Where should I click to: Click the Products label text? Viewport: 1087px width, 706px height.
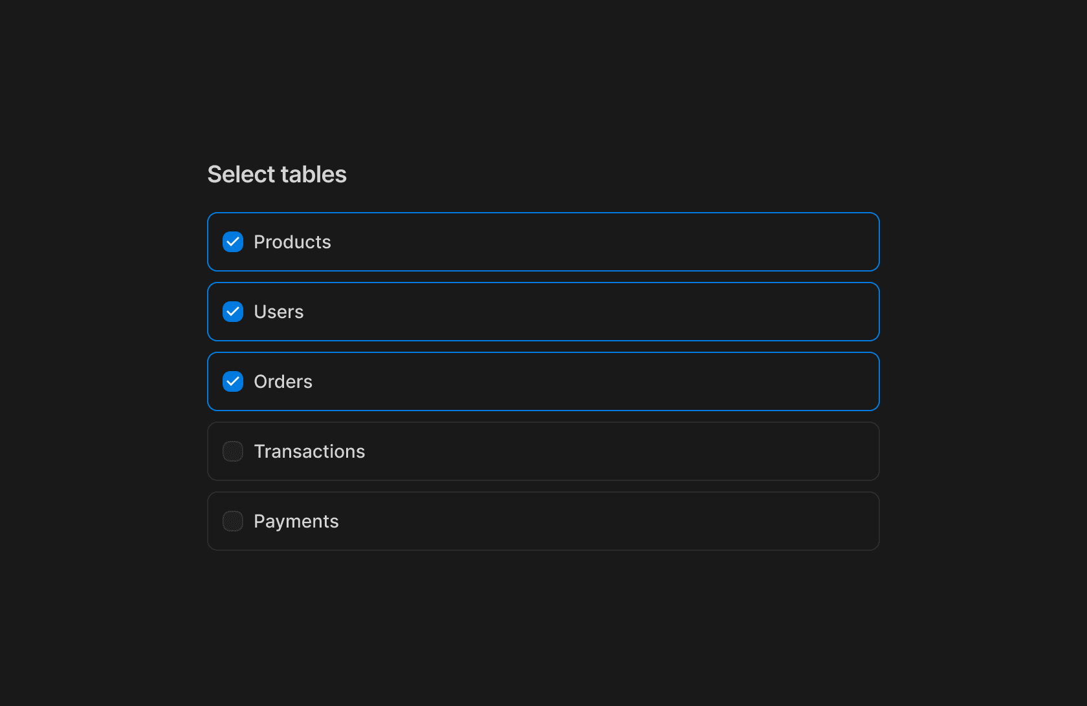tap(292, 242)
